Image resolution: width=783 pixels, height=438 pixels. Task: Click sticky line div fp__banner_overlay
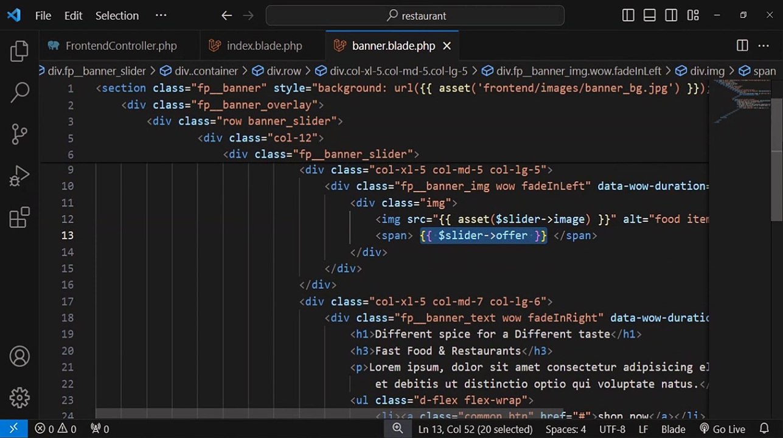(x=223, y=105)
